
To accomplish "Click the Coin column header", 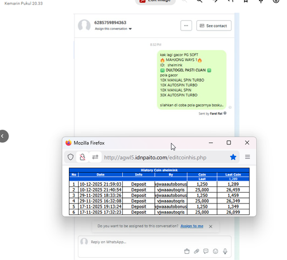I will tap(202, 174).
